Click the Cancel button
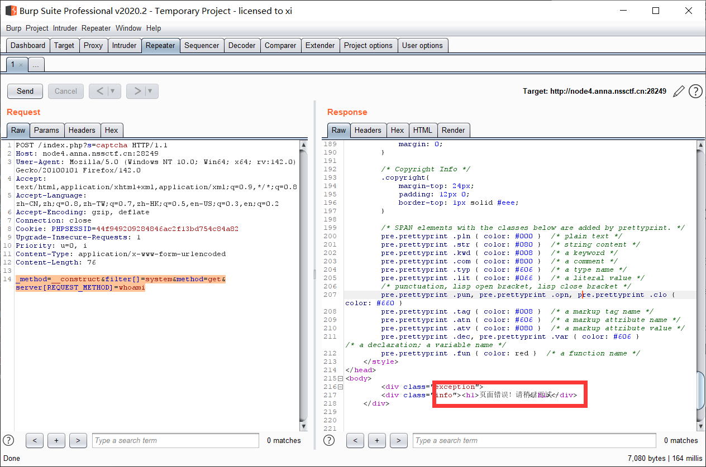The width and height of the screenshot is (706, 467). 66,91
